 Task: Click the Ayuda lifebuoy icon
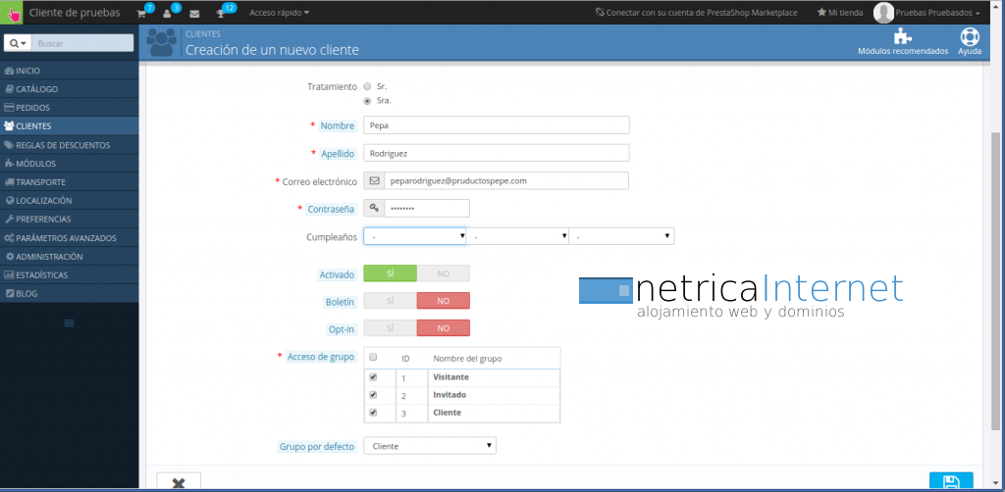(x=970, y=38)
